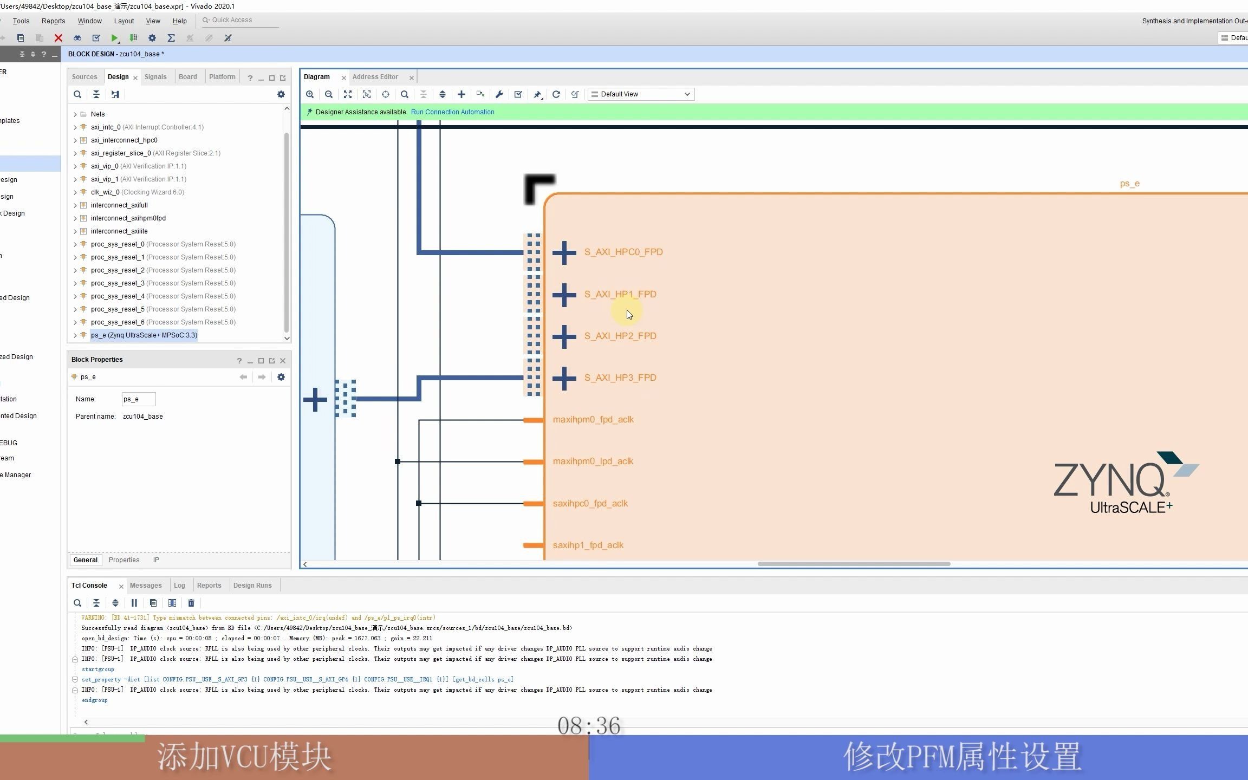Viewport: 1248px width, 780px height.
Task: Zoom in on the block diagram
Action: coord(310,94)
